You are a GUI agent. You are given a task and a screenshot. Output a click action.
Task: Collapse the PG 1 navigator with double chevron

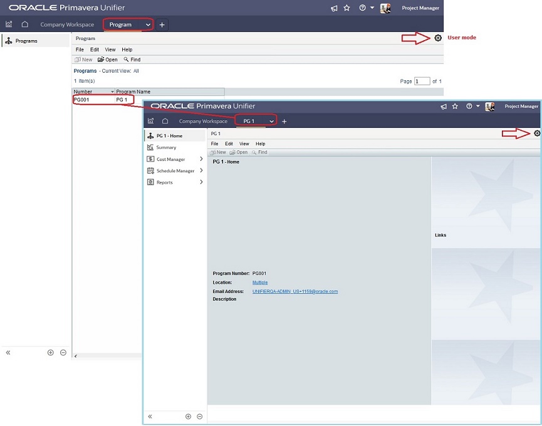pyautogui.click(x=150, y=417)
